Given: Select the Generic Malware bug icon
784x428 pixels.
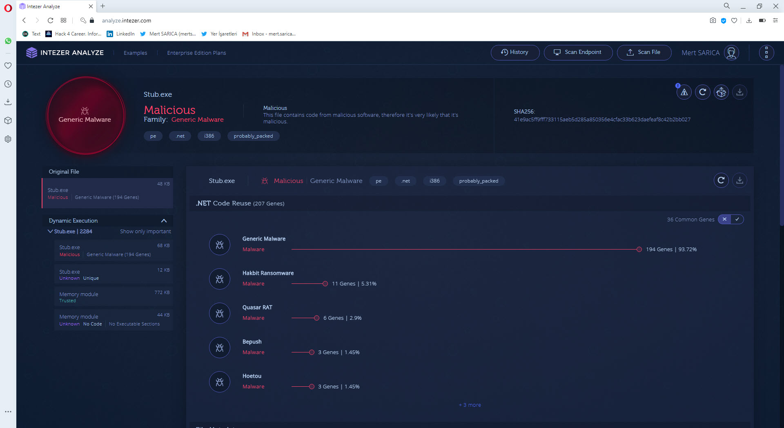Looking at the screenshot, I should pyautogui.click(x=220, y=245).
